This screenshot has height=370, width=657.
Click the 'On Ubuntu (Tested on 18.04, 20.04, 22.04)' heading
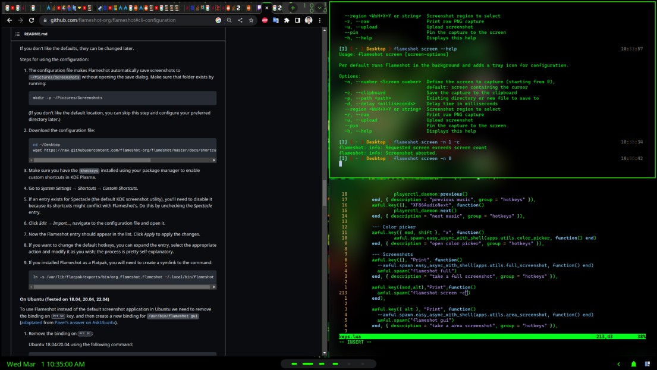(65, 299)
